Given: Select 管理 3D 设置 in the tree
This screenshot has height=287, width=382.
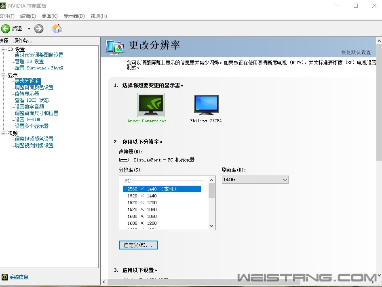Looking at the screenshot, I should coord(29,61).
